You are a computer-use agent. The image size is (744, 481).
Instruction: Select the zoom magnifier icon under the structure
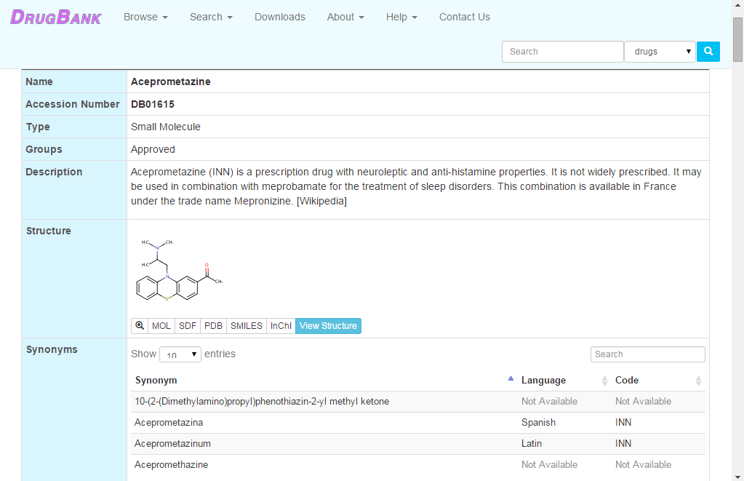(x=139, y=325)
